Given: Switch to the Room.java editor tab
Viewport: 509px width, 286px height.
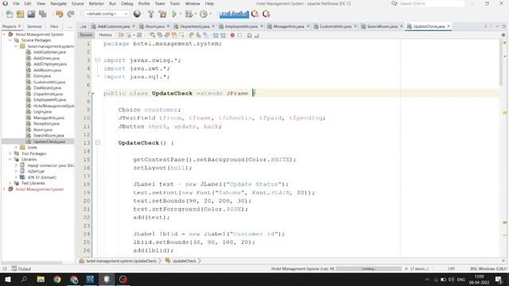Looking at the screenshot, I should [155, 26].
